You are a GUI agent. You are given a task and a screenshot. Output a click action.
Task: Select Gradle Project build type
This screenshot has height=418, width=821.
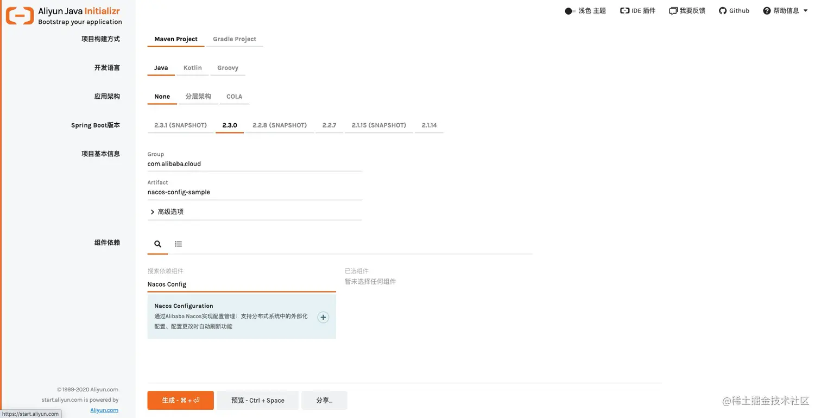[x=235, y=39]
